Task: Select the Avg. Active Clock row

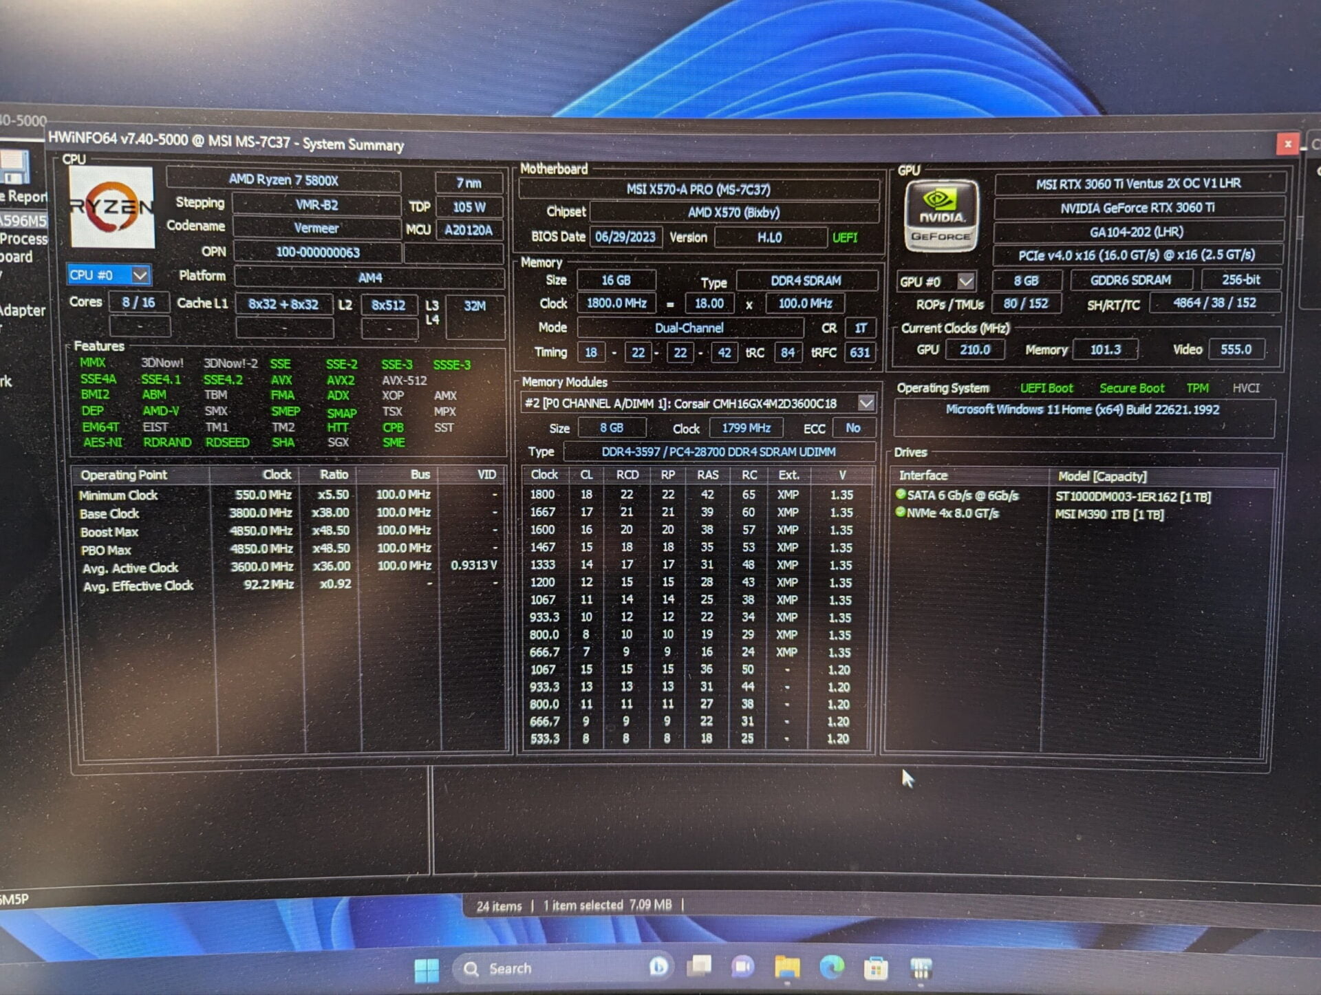Action: (x=288, y=567)
